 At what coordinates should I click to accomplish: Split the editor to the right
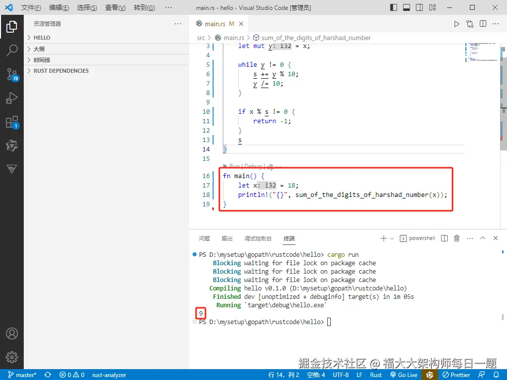(x=483, y=24)
